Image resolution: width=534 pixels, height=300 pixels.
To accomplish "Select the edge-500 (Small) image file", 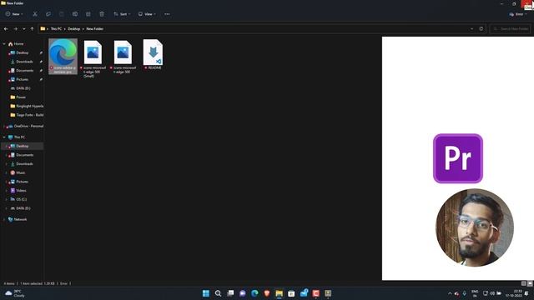I will pyautogui.click(x=93, y=58).
